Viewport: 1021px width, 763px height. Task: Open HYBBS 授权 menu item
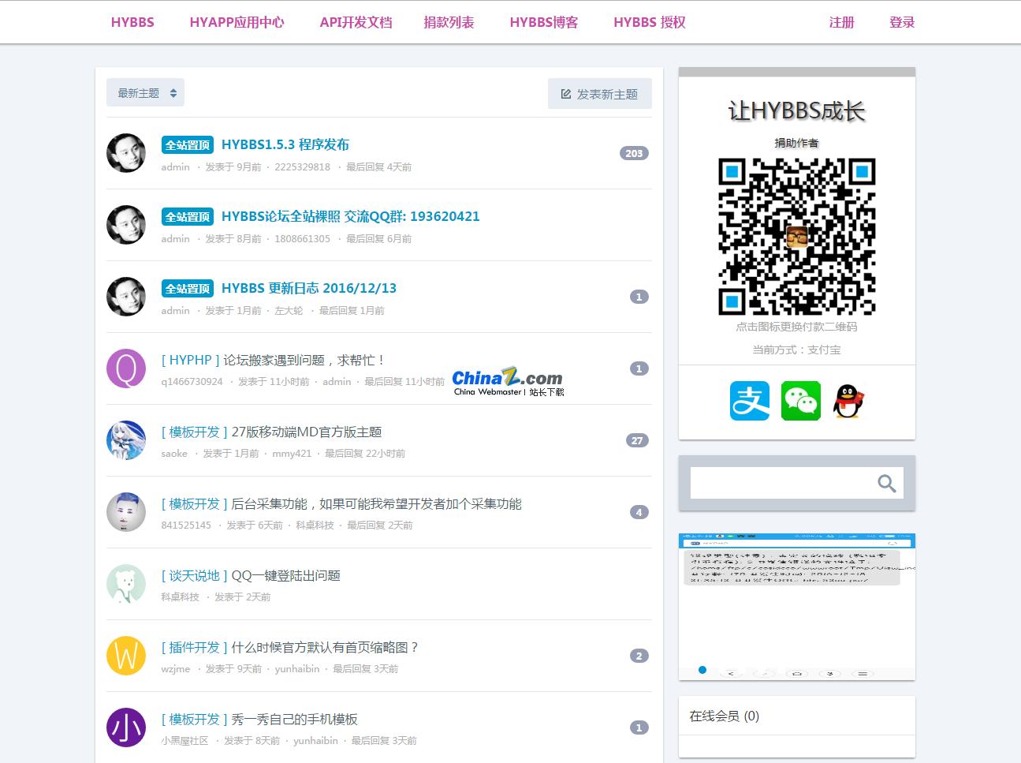[650, 22]
